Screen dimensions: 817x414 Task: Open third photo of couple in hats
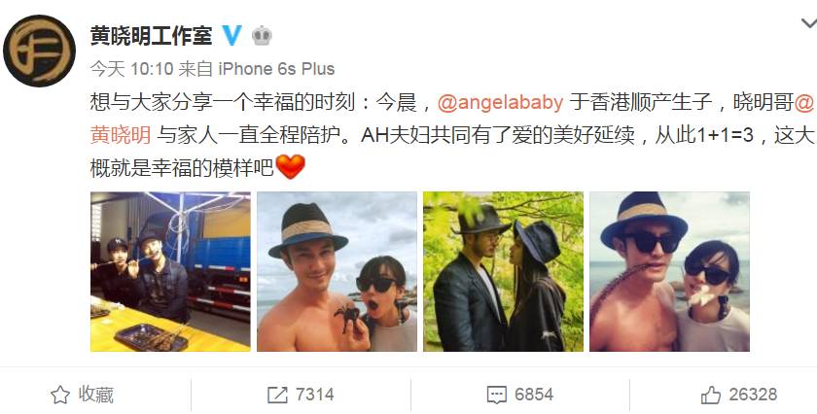pyautogui.click(x=504, y=271)
